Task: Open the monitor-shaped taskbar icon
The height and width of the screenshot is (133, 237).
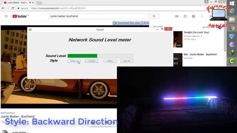Action: point(232,36)
